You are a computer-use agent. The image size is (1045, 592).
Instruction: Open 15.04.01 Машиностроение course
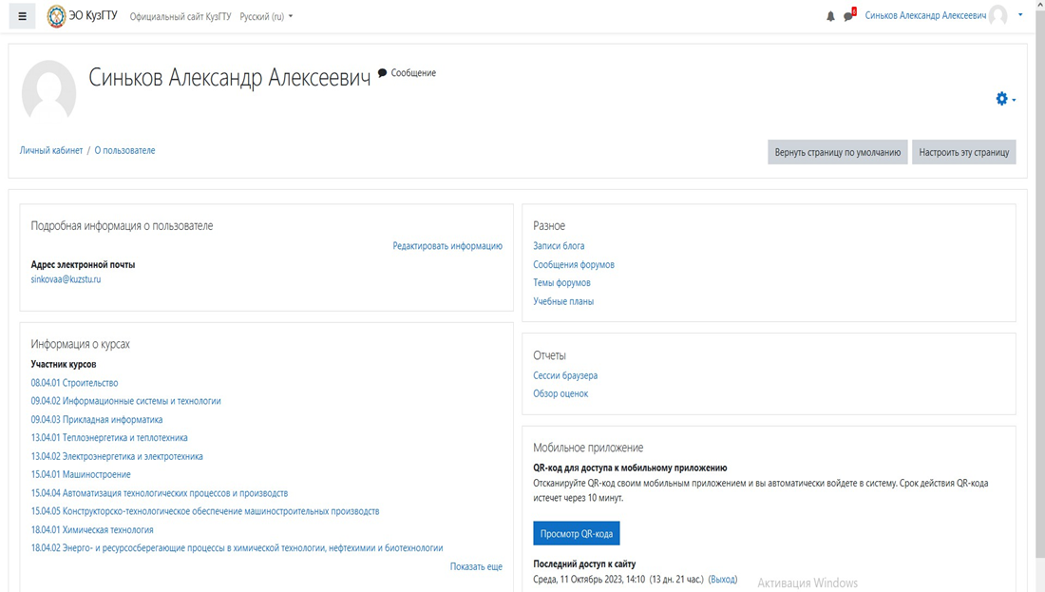point(81,475)
